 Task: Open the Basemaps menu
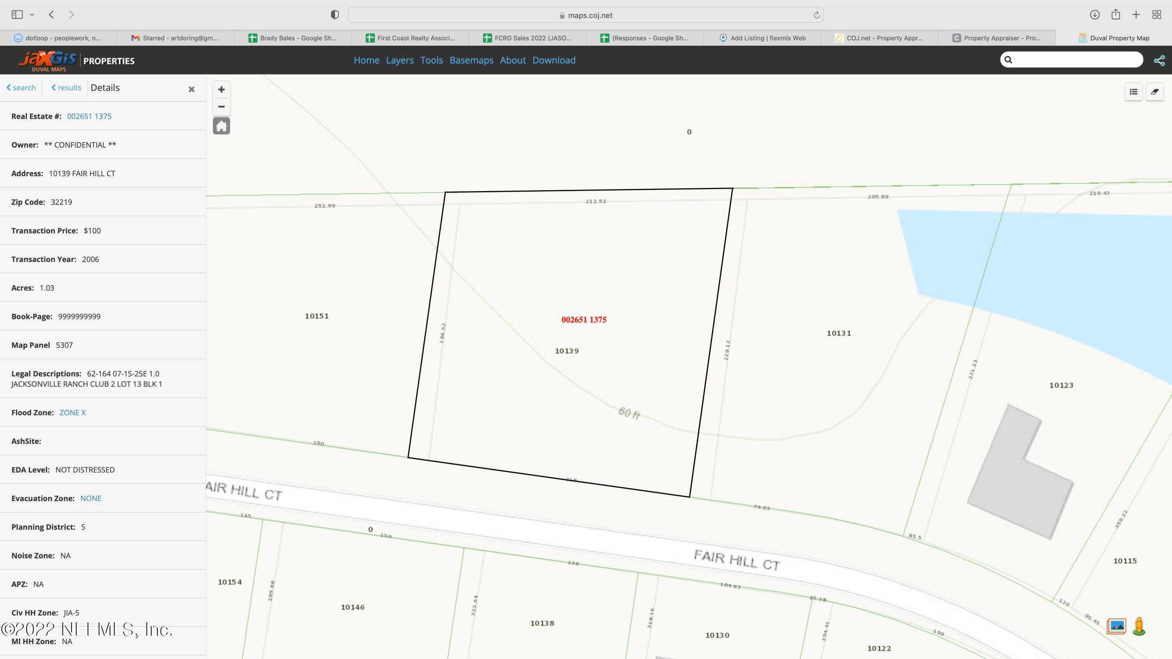471,60
